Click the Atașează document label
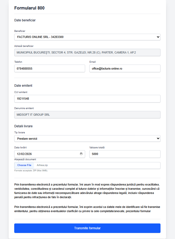Image resolution: width=175 pixels, height=239 pixels. coord(25,159)
